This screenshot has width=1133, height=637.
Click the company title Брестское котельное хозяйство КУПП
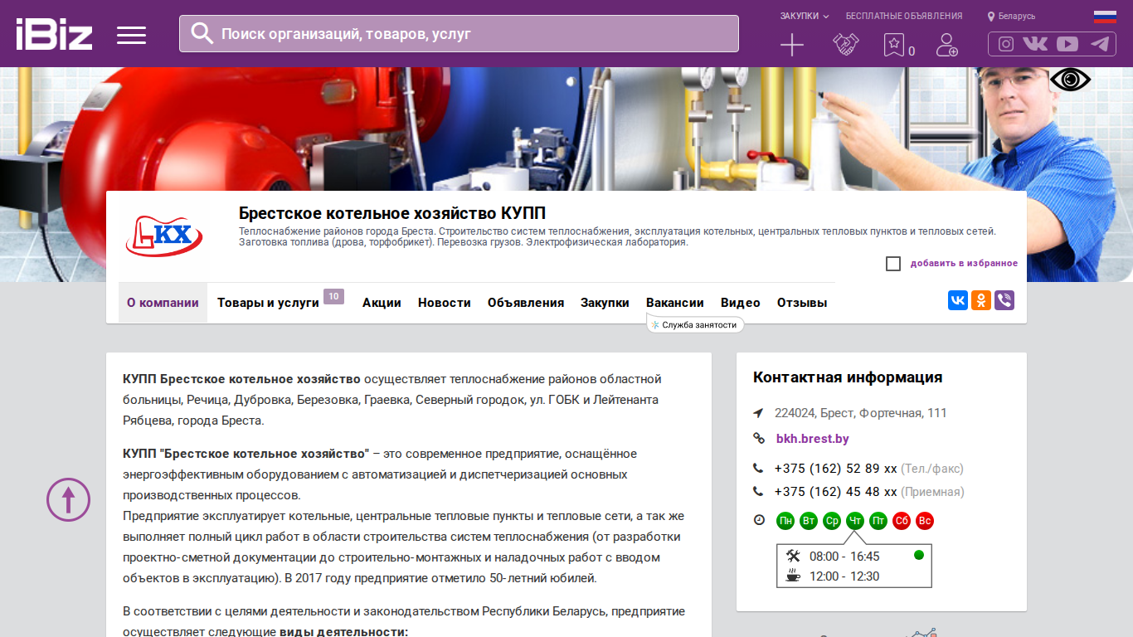(392, 213)
